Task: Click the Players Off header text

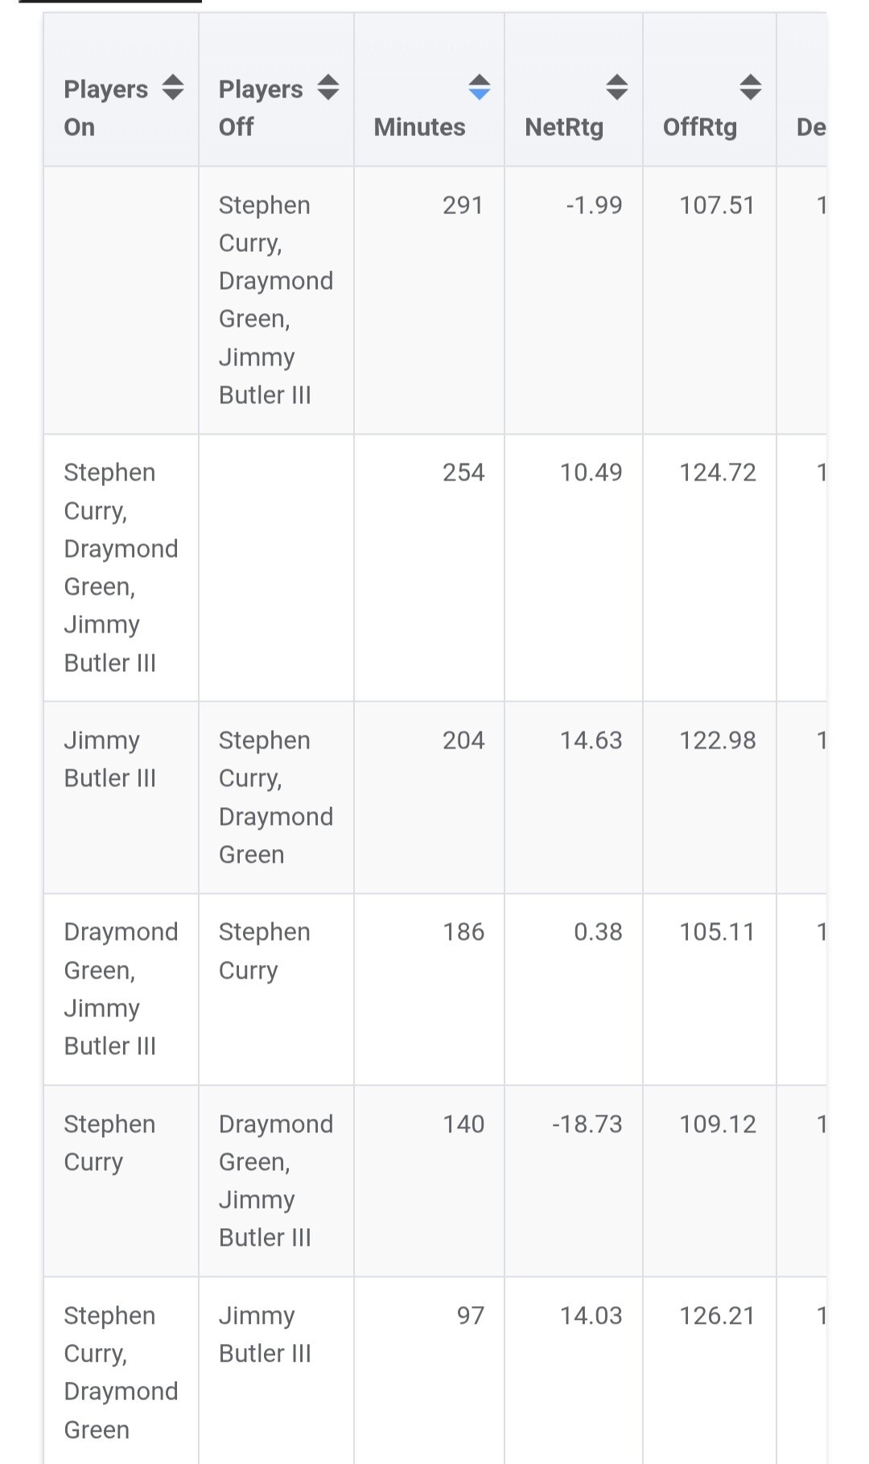Action: coord(260,108)
